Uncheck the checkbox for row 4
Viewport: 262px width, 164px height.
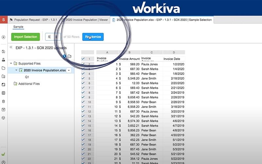coord(83,73)
